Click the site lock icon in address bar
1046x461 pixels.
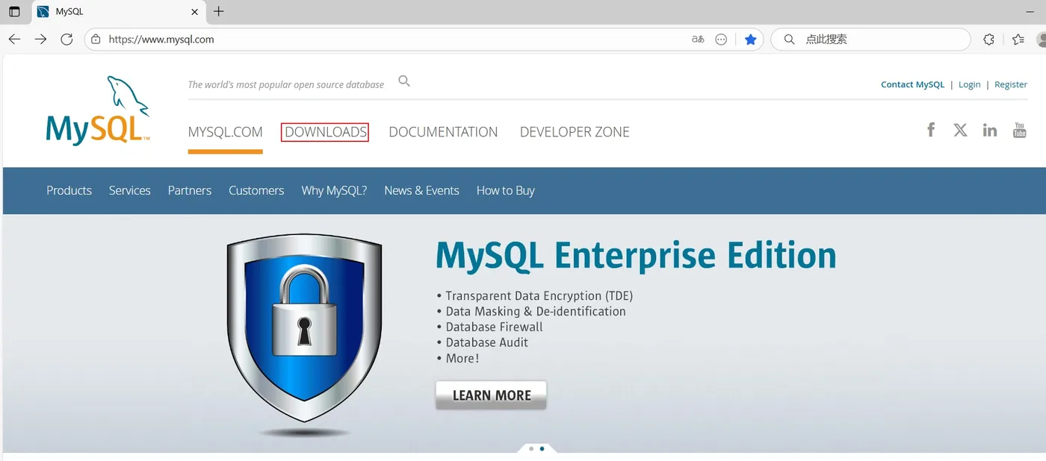click(96, 40)
